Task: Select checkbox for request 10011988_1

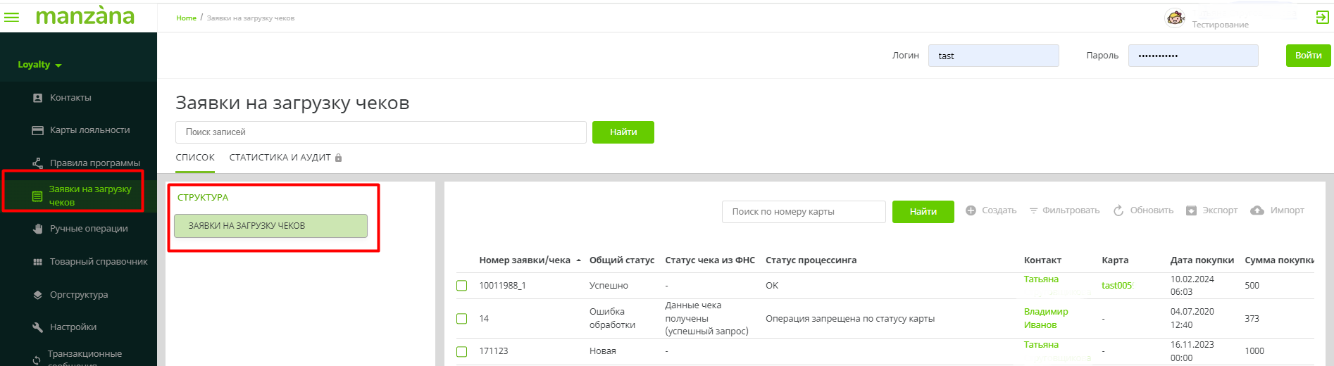Action: coord(462,286)
